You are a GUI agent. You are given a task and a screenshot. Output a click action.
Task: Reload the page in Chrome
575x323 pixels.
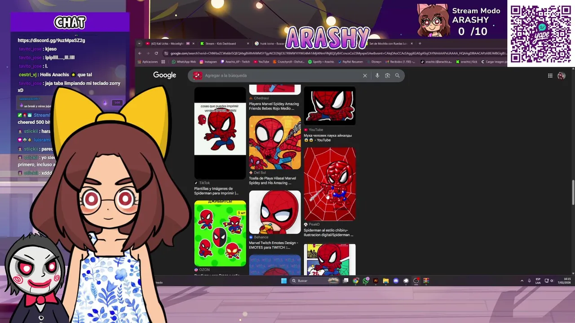point(156,53)
